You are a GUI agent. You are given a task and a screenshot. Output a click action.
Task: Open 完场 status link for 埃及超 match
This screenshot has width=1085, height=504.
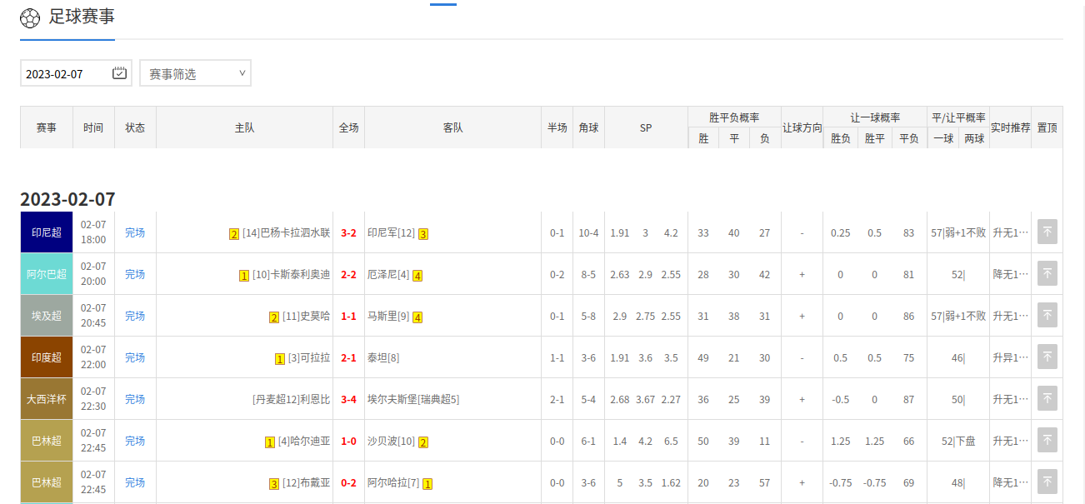[135, 316]
